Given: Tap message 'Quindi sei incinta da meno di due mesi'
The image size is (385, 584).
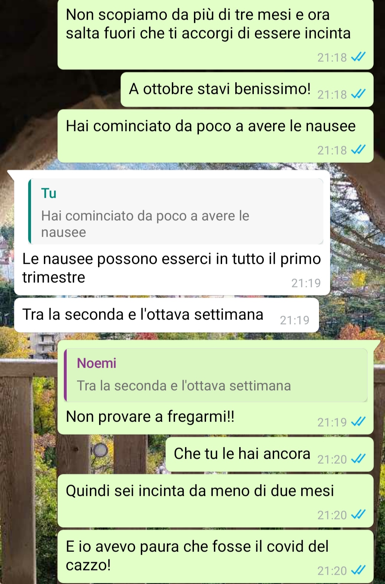Looking at the screenshot, I should (x=215, y=500).
